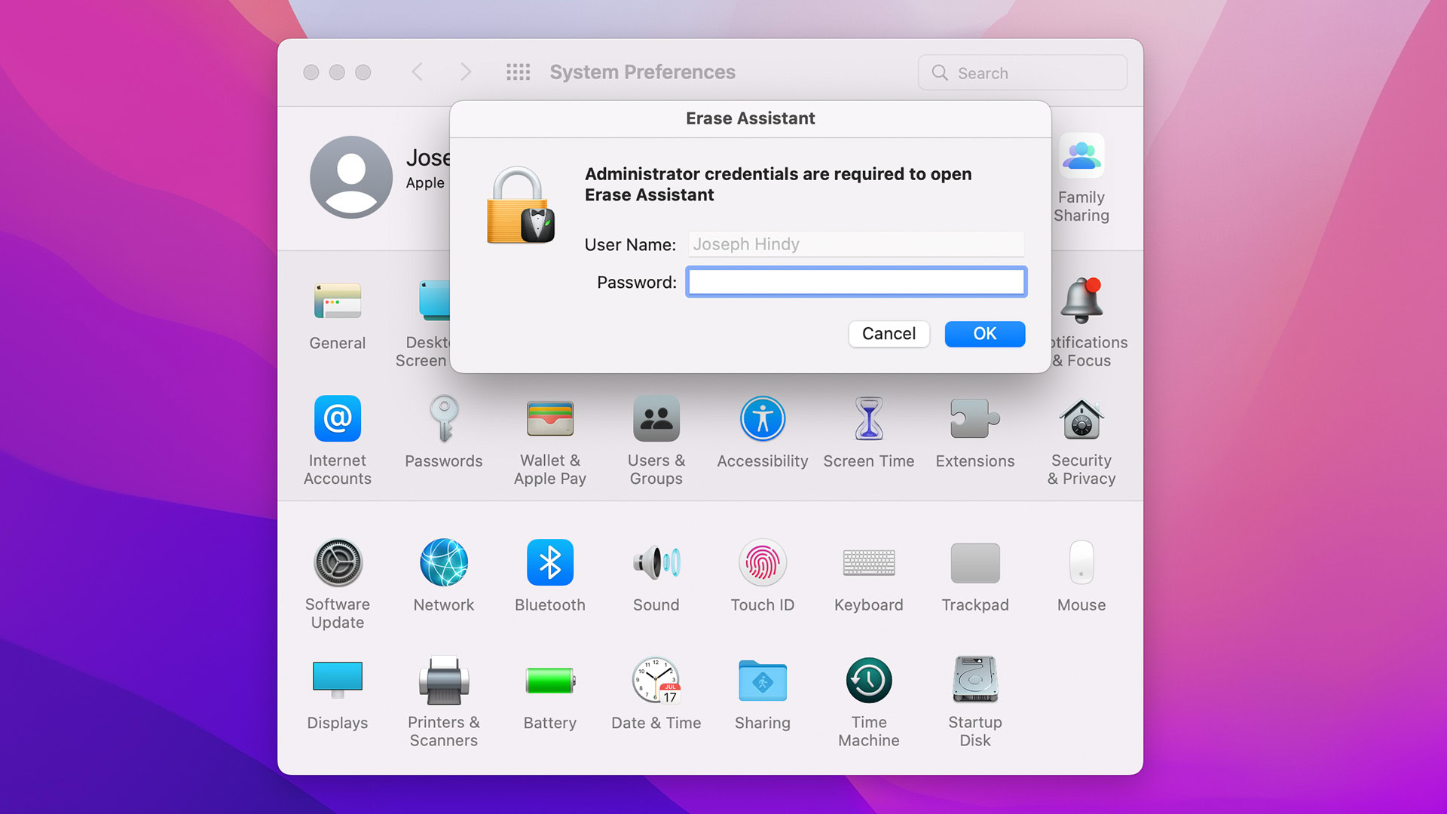Cancel the Erase Assistant dialog
Image resolution: width=1447 pixels, height=814 pixels.
pos(889,334)
